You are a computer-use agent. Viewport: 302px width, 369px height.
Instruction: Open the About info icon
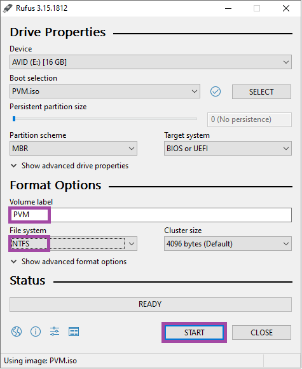[36, 332]
